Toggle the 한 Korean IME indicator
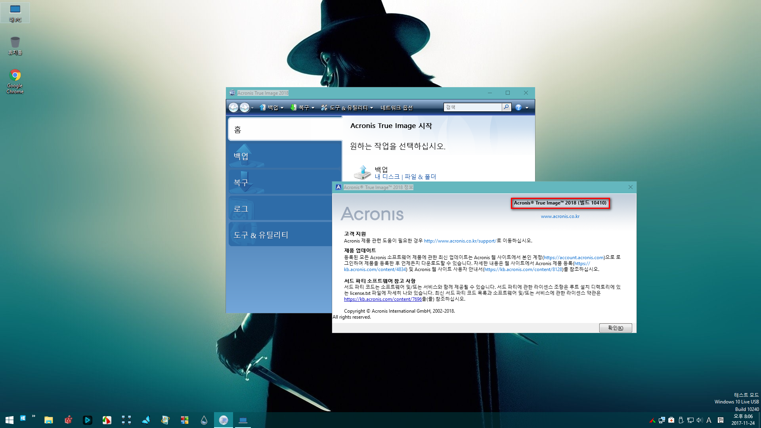 pyautogui.click(x=721, y=420)
